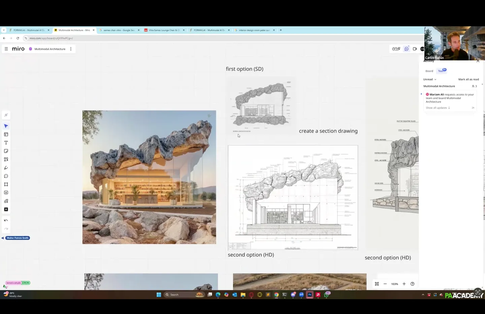Screen dimensions: 485x314
Task: Toggle the Activity panel chat icon
Action: (x=407, y=49)
